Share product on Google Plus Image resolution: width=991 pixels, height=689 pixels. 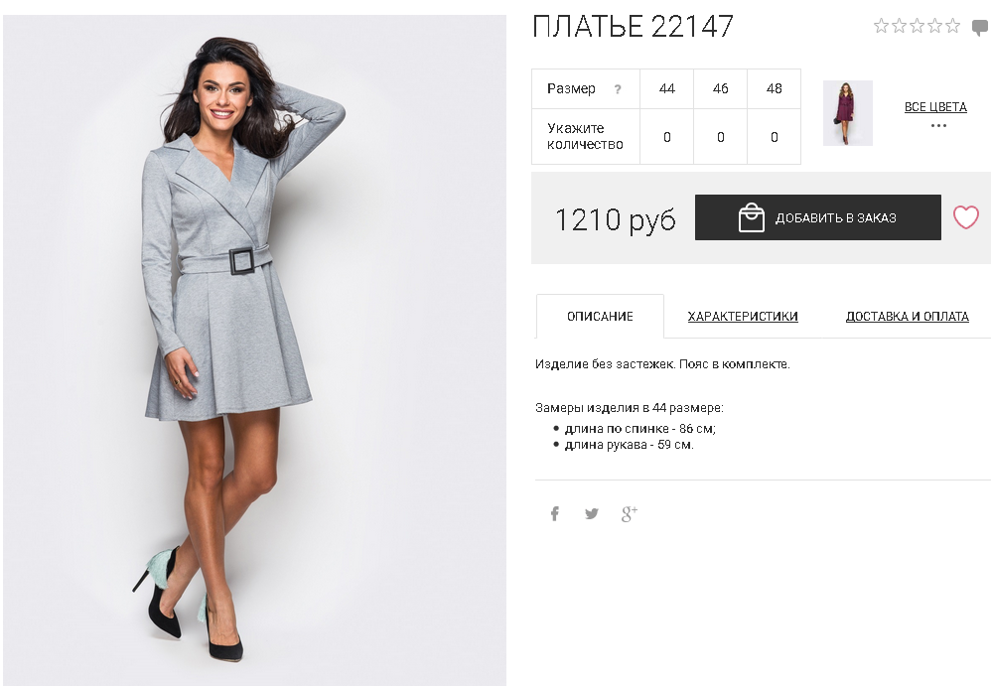click(629, 513)
